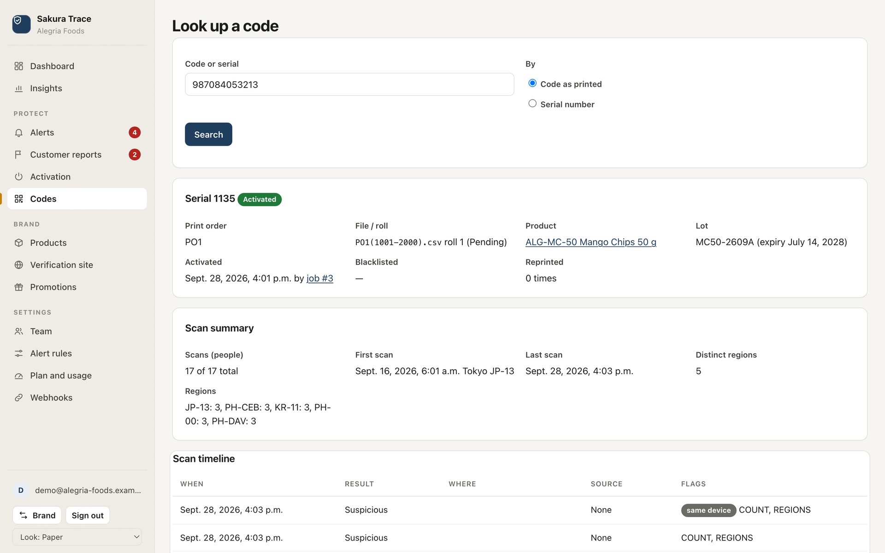Open ALG-MC-50 Mango Chips 50 g link
The image size is (885, 553).
tap(591, 242)
